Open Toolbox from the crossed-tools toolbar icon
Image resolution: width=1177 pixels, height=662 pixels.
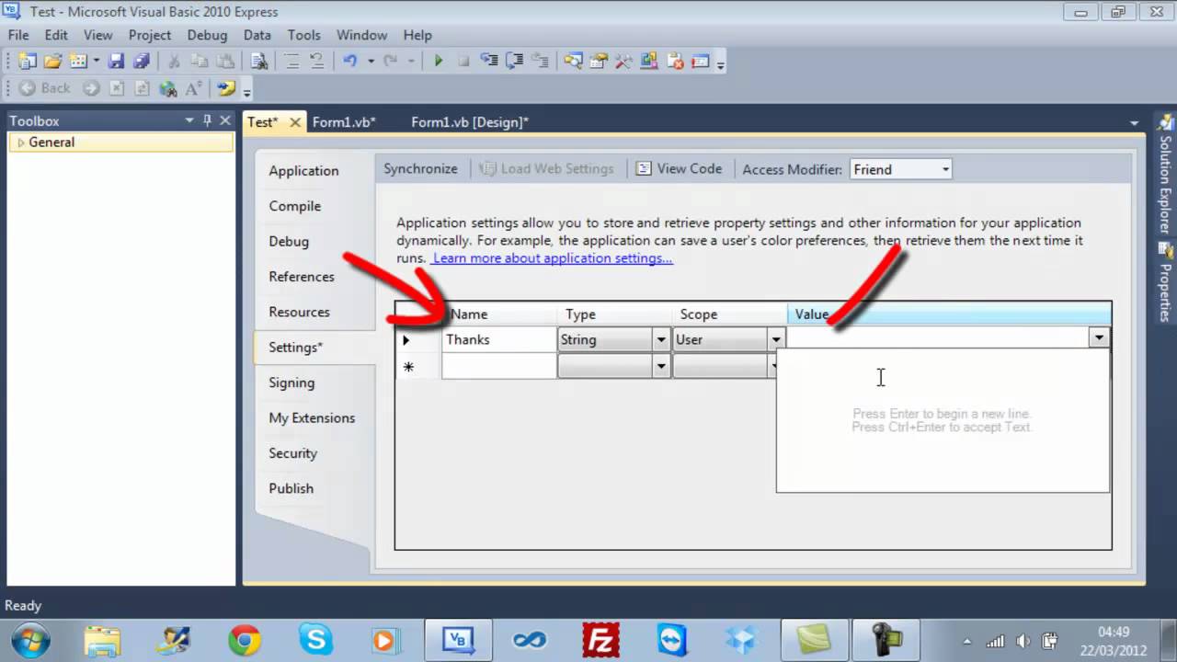click(x=623, y=62)
